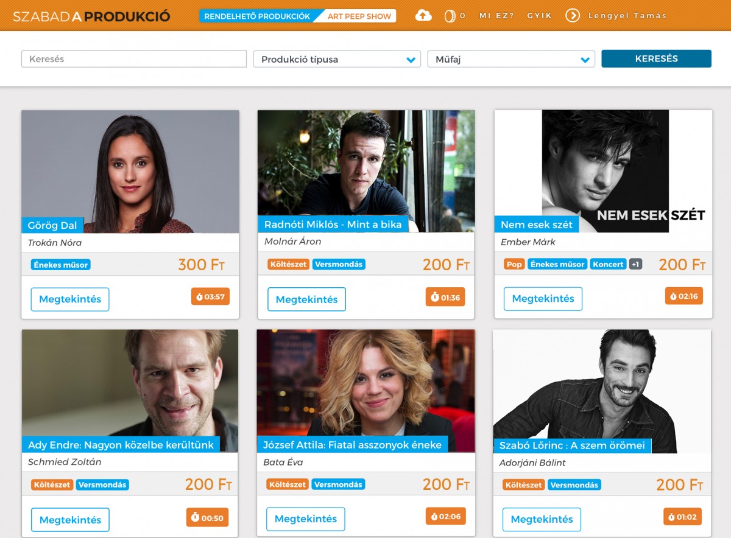Screen dimensions: 731x538
Task: Click in the Keresés search field
Action: pos(134,59)
